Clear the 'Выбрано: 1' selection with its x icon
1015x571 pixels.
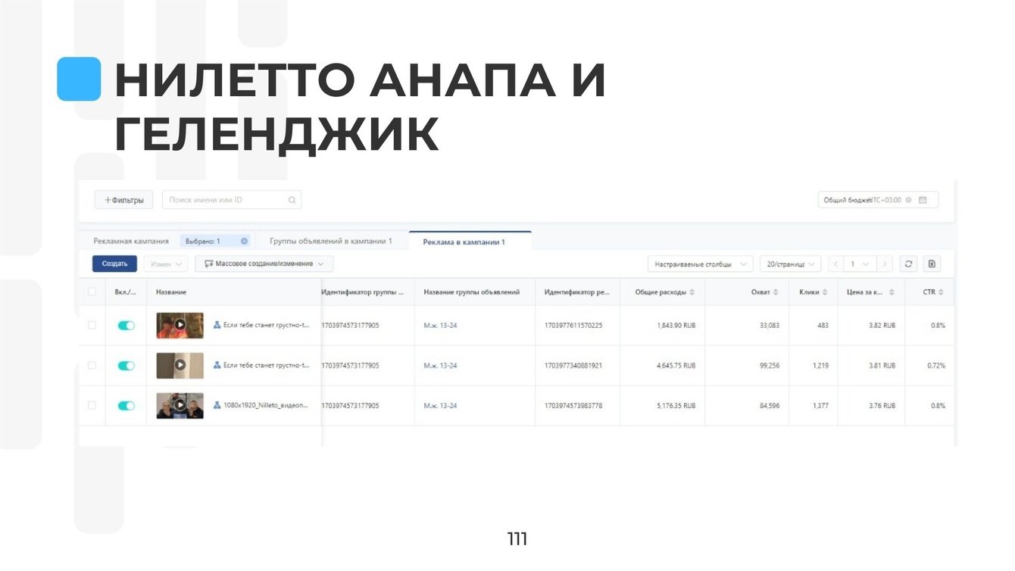[245, 242]
